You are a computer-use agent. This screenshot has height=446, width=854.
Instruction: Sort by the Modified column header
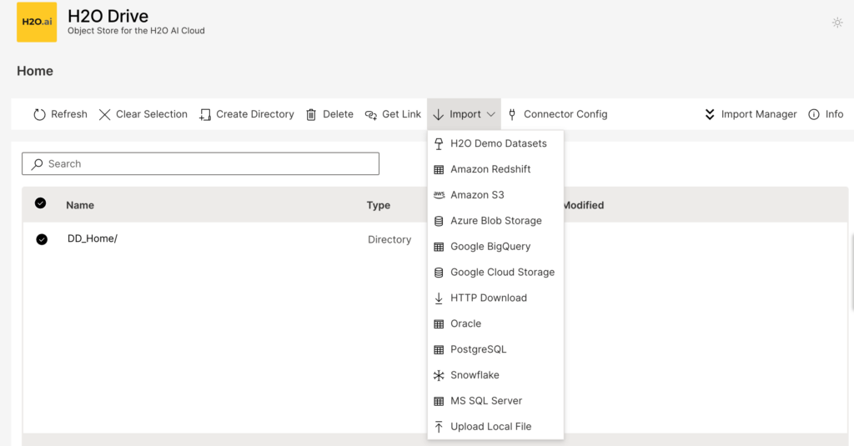pos(583,205)
